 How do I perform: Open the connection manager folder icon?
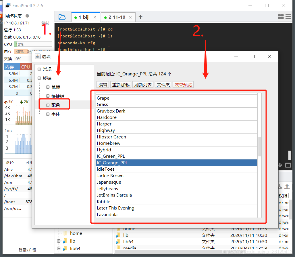(x=62, y=17)
